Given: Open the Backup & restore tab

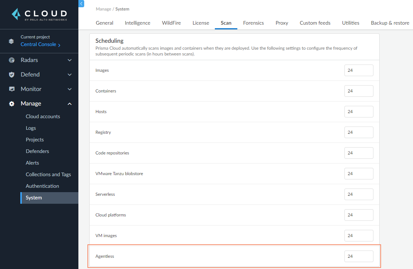Looking at the screenshot, I should point(390,23).
